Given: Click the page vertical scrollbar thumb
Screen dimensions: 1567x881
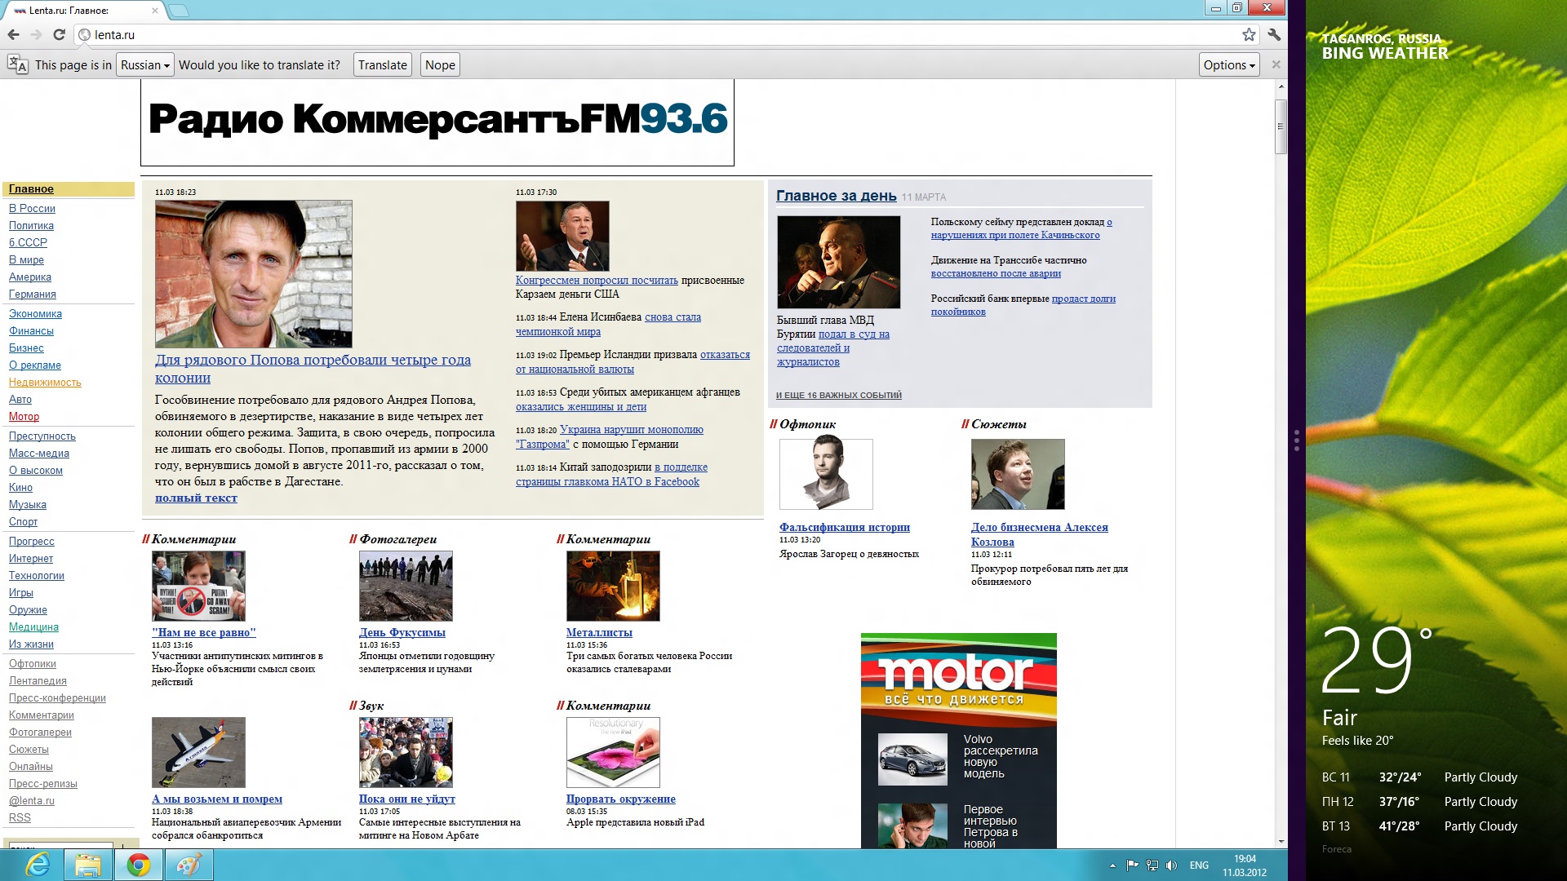Looking at the screenshot, I should tap(1281, 126).
